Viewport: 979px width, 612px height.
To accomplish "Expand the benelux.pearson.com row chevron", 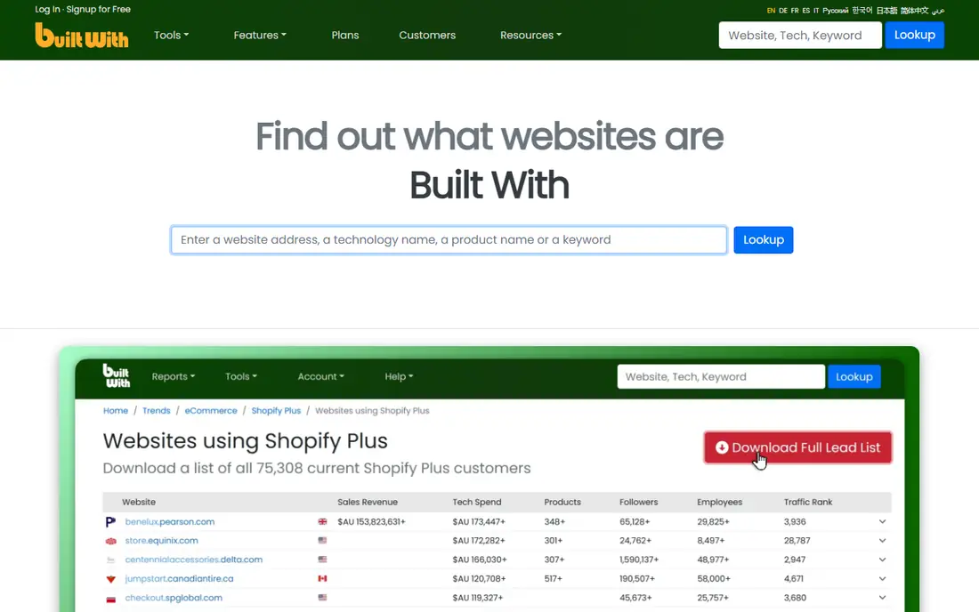I will [x=882, y=521].
